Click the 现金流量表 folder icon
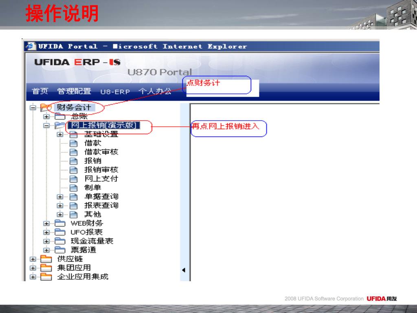Screen dimensions: 417x313 click(x=60, y=241)
